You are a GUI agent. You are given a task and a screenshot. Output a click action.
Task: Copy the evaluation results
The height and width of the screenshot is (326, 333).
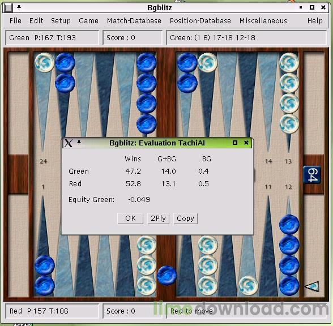click(x=185, y=218)
